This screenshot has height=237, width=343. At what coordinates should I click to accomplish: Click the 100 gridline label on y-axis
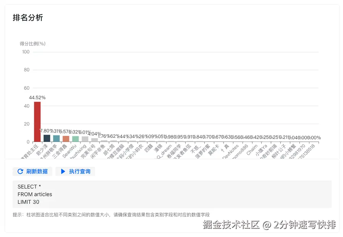coord(26,52)
